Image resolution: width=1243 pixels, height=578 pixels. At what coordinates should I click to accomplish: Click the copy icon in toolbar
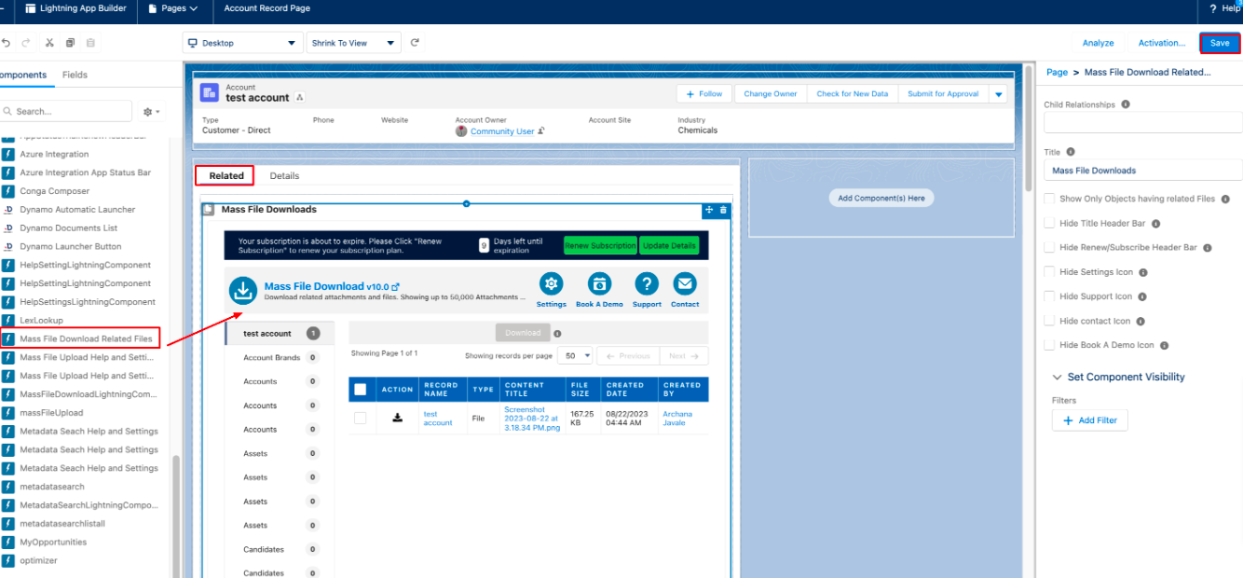click(x=70, y=43)
